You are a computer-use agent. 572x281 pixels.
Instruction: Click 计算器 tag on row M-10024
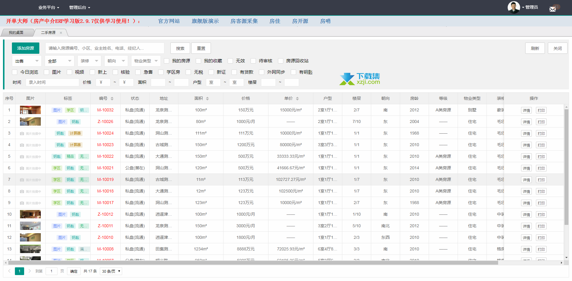click(75, 133)
